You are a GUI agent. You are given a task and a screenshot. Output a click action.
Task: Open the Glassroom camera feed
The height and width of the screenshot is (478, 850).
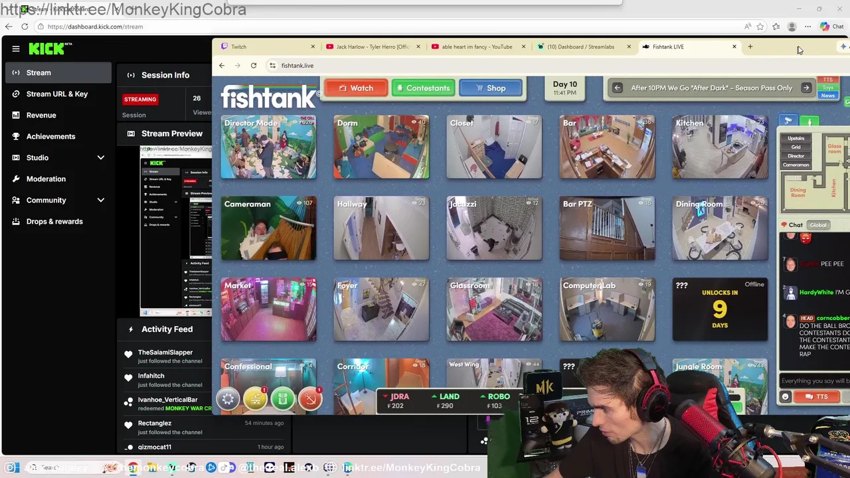coord(494,309)
